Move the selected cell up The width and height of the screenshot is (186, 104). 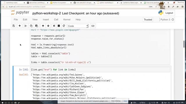(x=43, y=26)
